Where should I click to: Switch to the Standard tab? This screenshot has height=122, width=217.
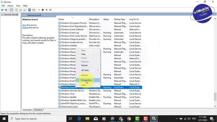pos(38,110)
